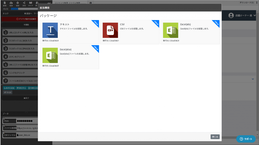
Task: Open the ダウンロード(0) menu
Action: coord(246,3)
